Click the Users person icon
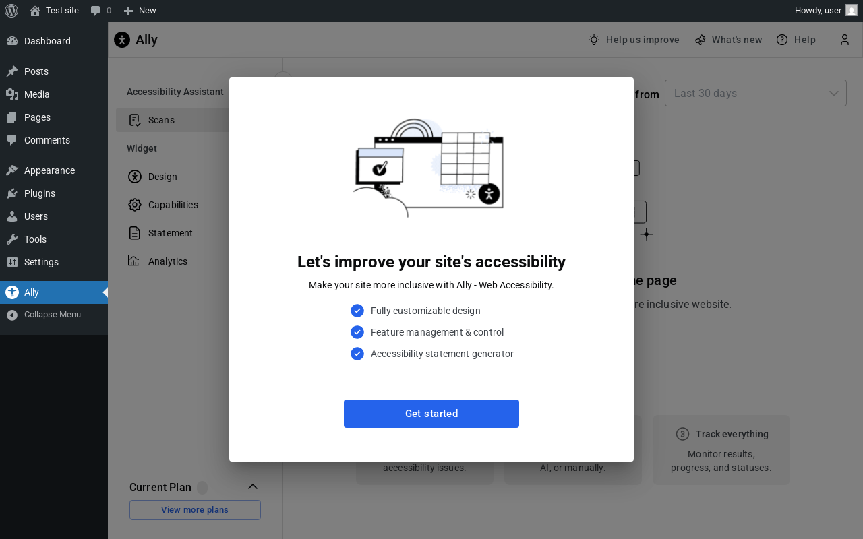This screenshot has height=539, width=863. coord(12,216)
